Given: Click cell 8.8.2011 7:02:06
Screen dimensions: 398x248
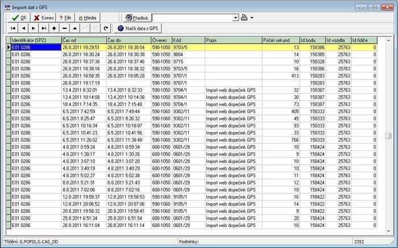Looking at the screenshot, I should click(84, 190).
